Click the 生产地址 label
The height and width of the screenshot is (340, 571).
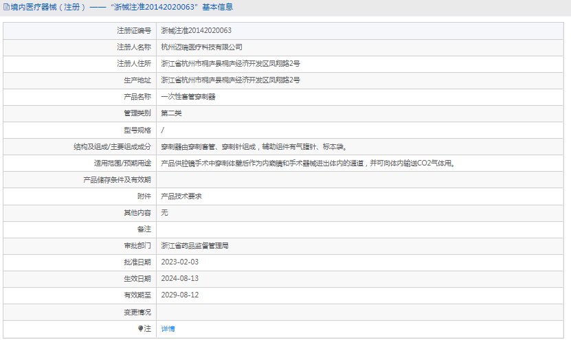[137, 80]
